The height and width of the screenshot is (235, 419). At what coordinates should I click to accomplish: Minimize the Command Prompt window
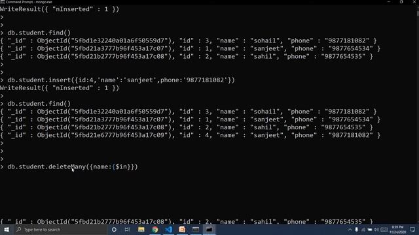coord(389,2)
